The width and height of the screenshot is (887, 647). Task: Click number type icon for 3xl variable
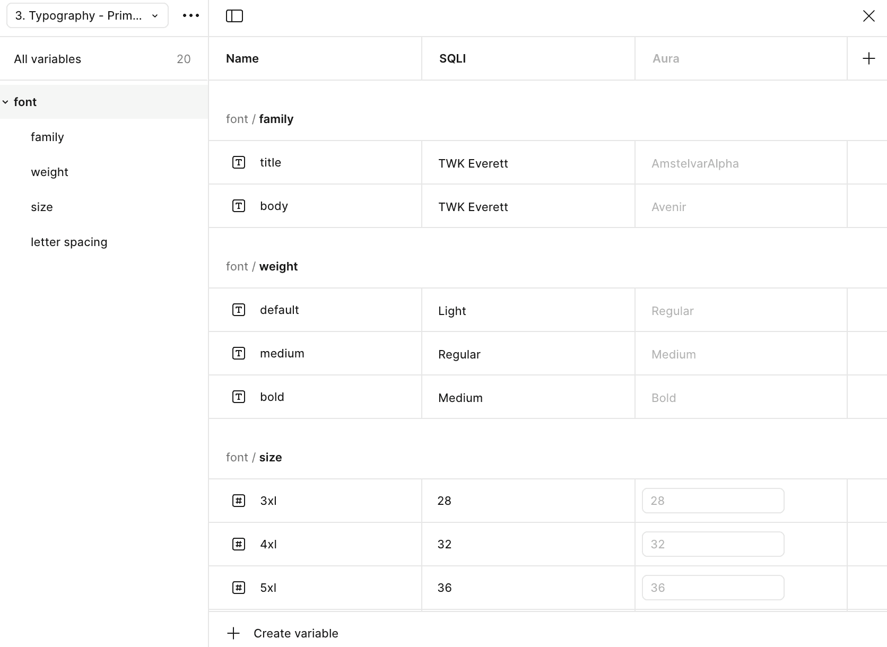239,501
